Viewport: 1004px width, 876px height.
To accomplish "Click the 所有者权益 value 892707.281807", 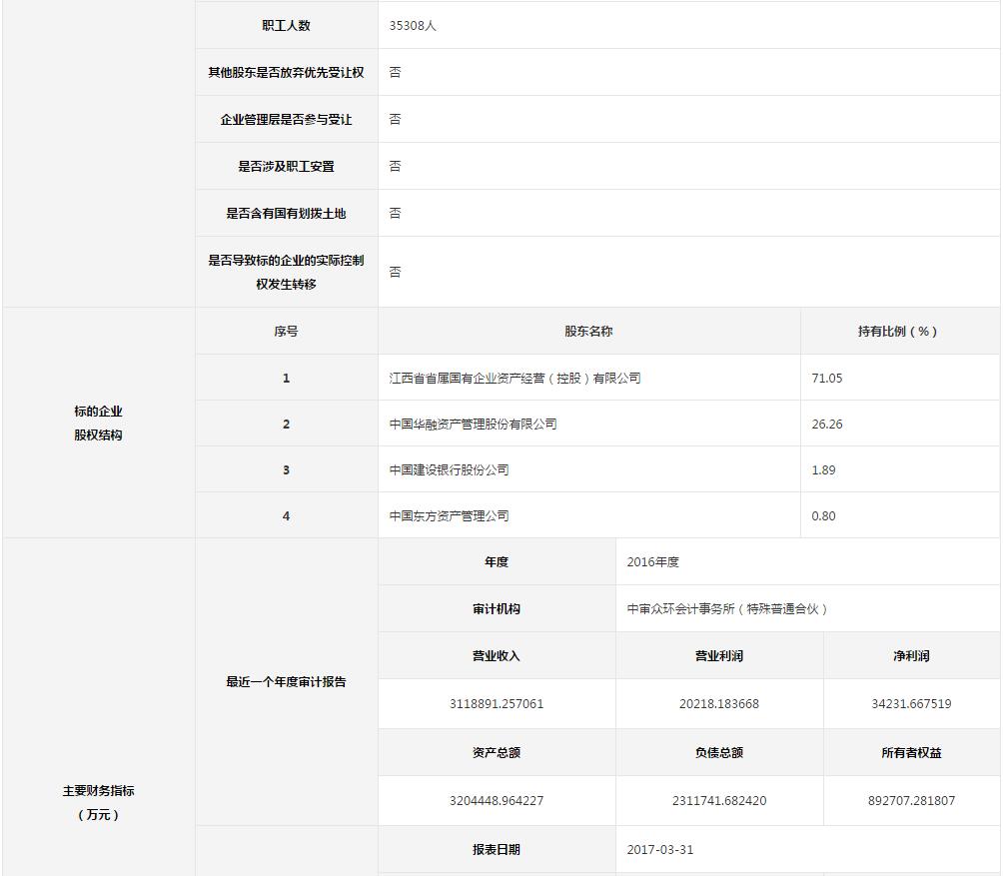I will (911, 801).
